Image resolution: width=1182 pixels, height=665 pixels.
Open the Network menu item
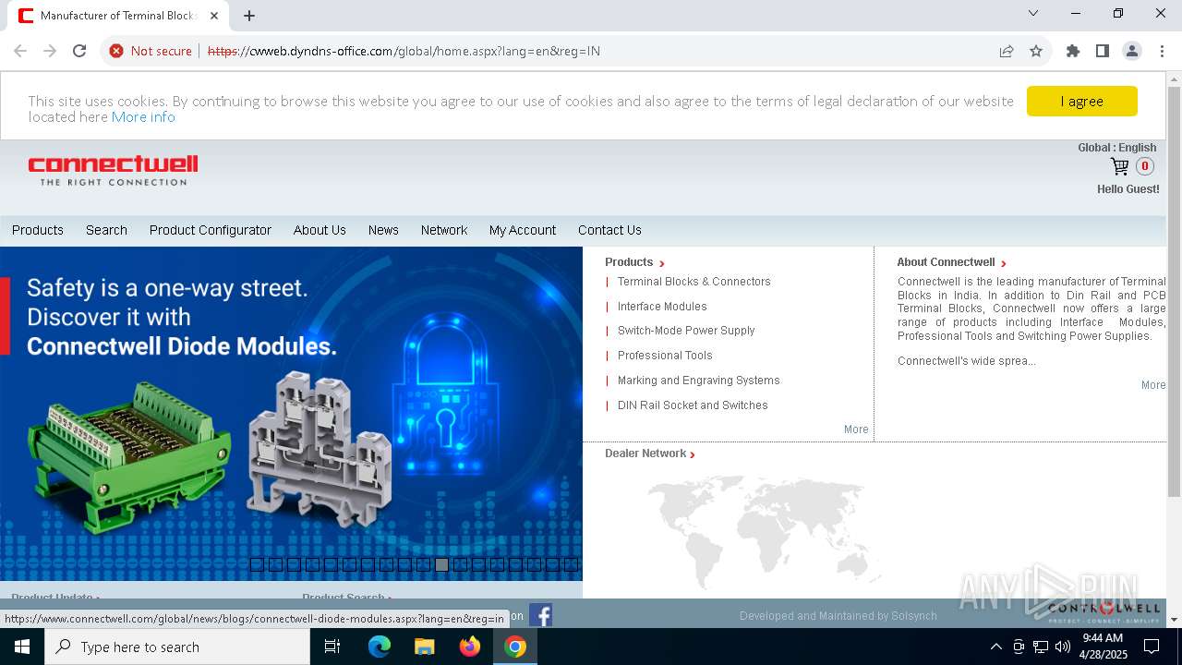click(x=444, y=230)
